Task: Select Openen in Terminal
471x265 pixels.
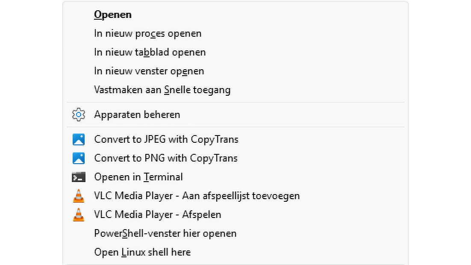Action: (x=138, y=177)
